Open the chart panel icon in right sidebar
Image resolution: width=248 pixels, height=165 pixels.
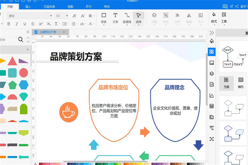pos(212,95)
